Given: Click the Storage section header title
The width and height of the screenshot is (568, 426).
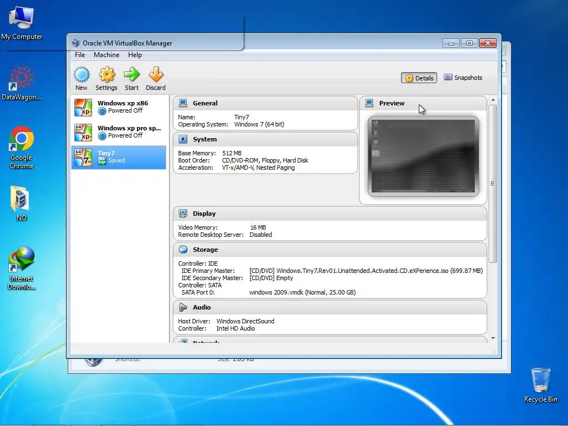Looking at the screenshot, I should (x=205, y=249).
